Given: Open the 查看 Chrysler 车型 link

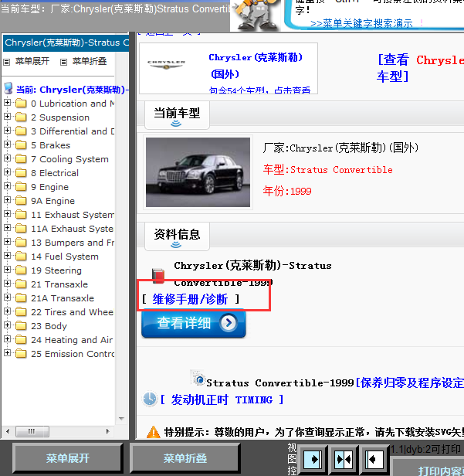Looking at the screenshot, I should coord(420,68).
